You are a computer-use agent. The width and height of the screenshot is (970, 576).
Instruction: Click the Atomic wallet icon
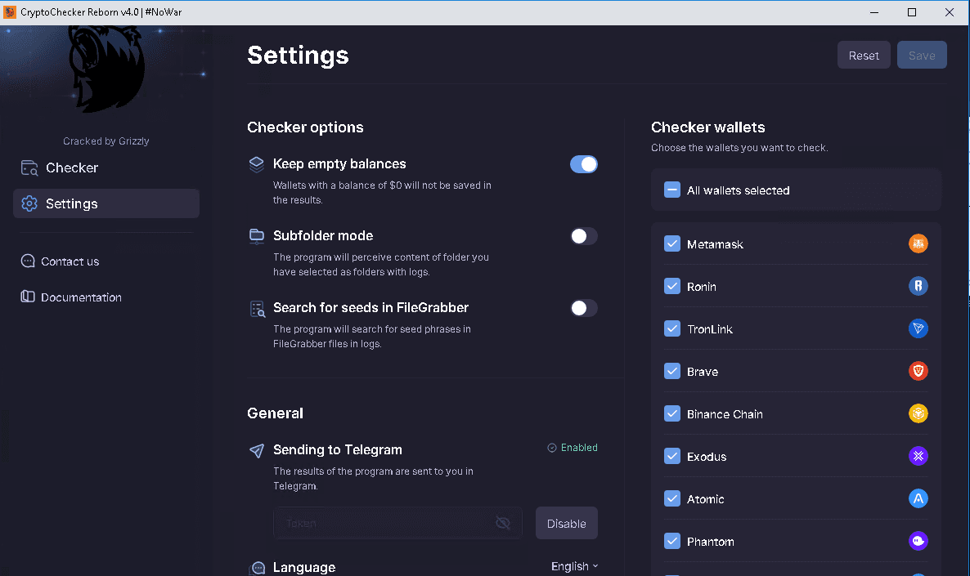pyautogui.click(x=918, y=498)
